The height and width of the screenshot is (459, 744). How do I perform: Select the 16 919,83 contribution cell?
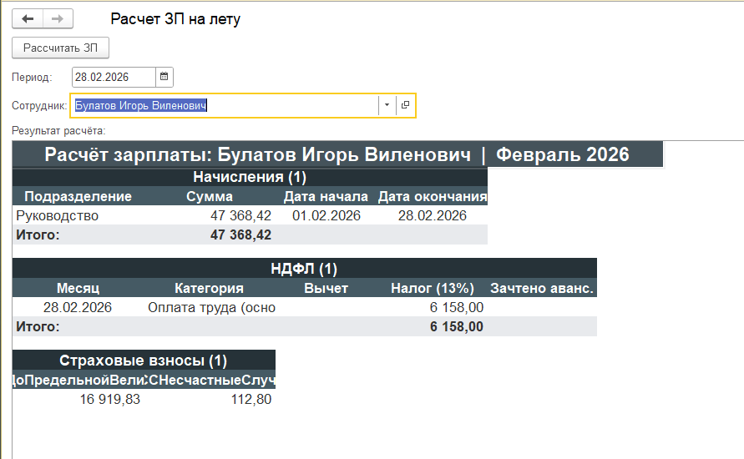pos(109,399)
